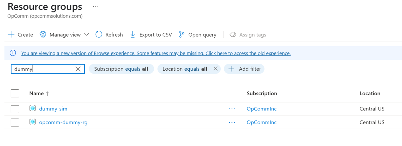Click the Refresh icon
Image resolution: width=402 pixels, height=146 pixels.
pos(99,35)
